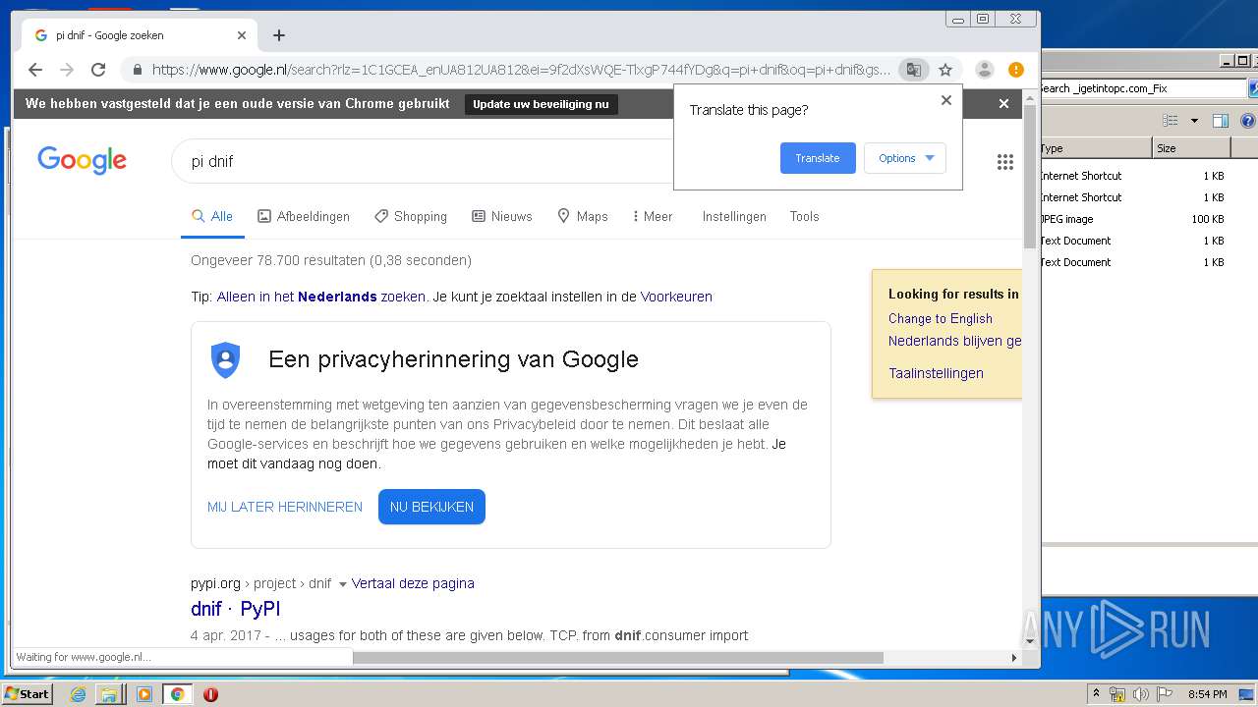The width and height of the screenshot is (1258, 707).
Task: Switch to Nieuws tab
Action: (x=502, y=216)
